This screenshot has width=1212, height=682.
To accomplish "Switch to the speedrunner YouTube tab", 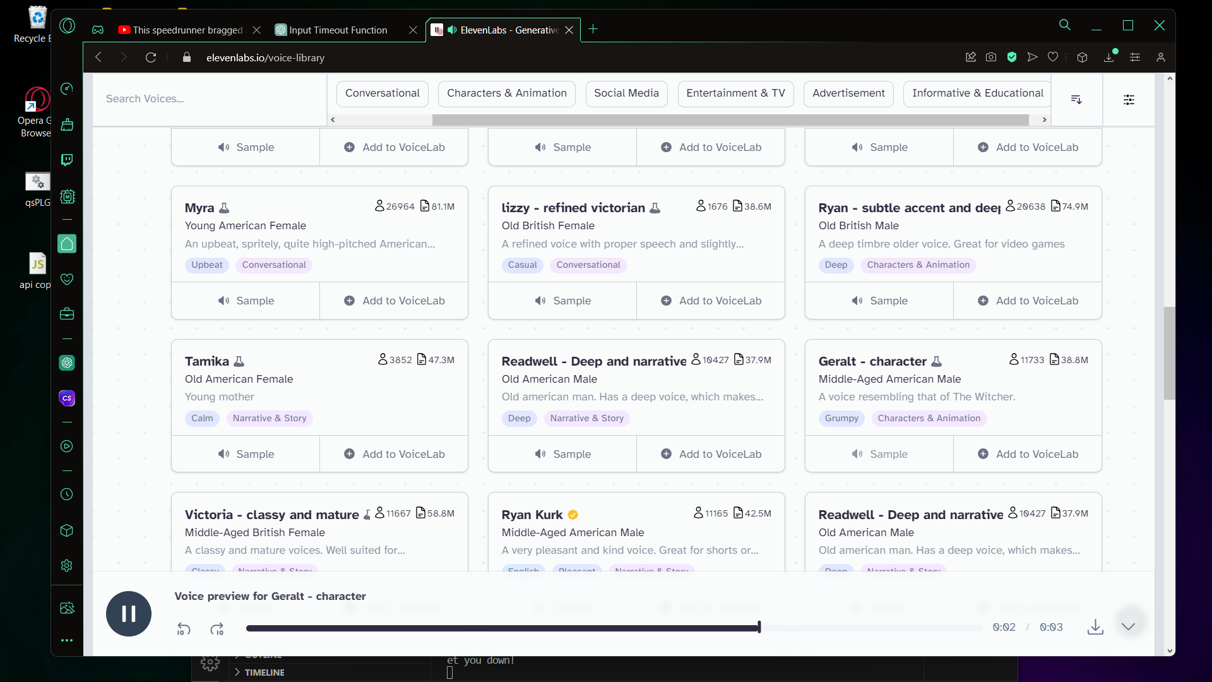I will 187,30.
